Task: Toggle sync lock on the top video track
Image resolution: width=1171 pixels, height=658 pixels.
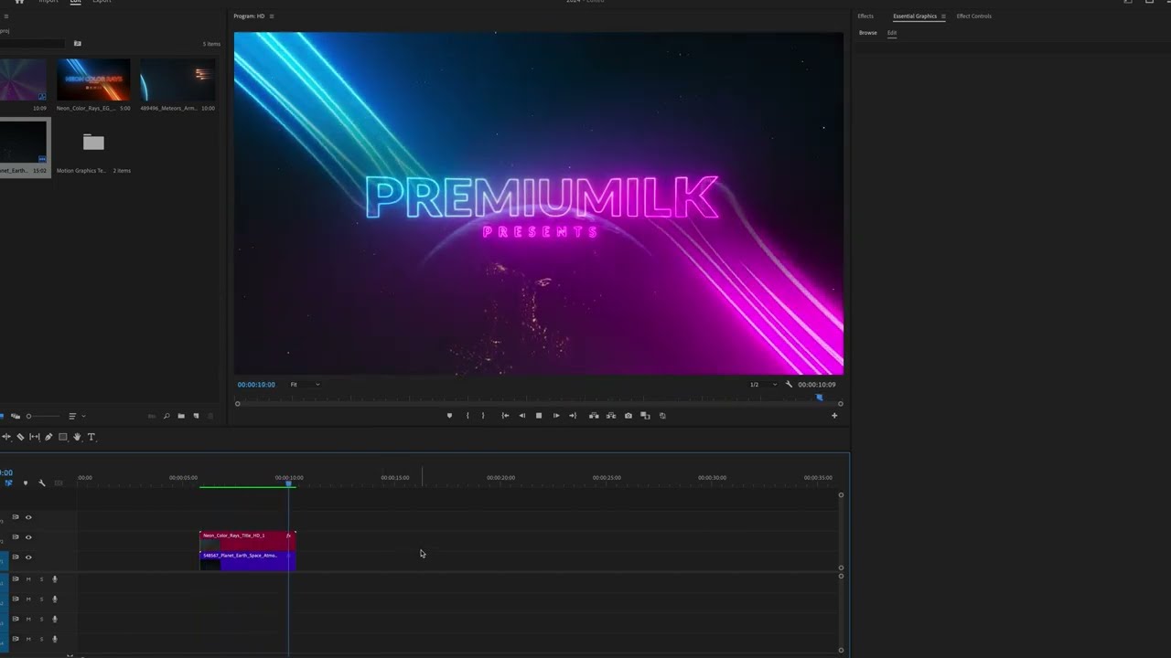Action: [16, 517]
